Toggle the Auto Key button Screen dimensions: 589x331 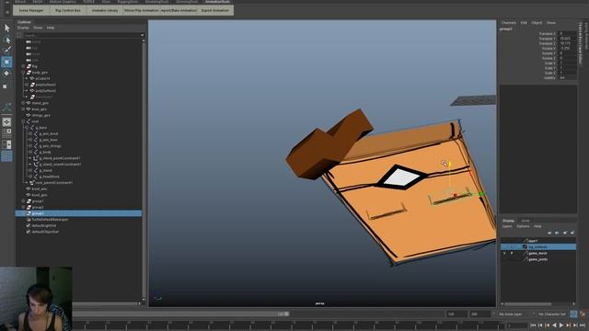tap(573, 314)
